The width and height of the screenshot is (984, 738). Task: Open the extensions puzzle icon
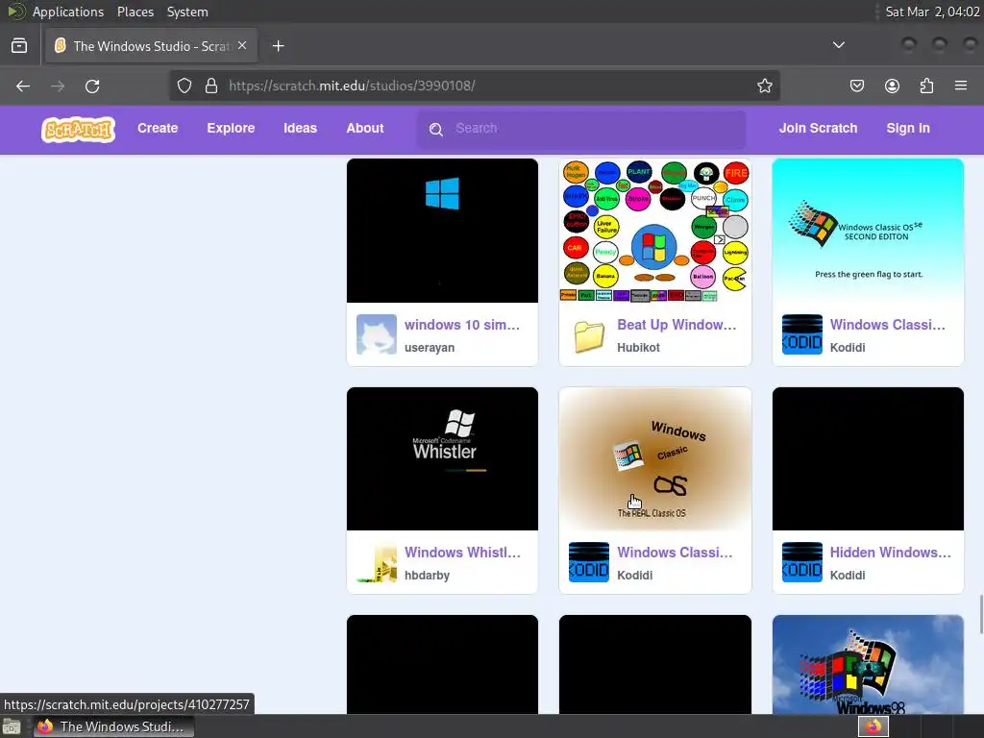[926, 86]
